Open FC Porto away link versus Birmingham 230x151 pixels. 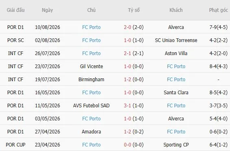176,80
